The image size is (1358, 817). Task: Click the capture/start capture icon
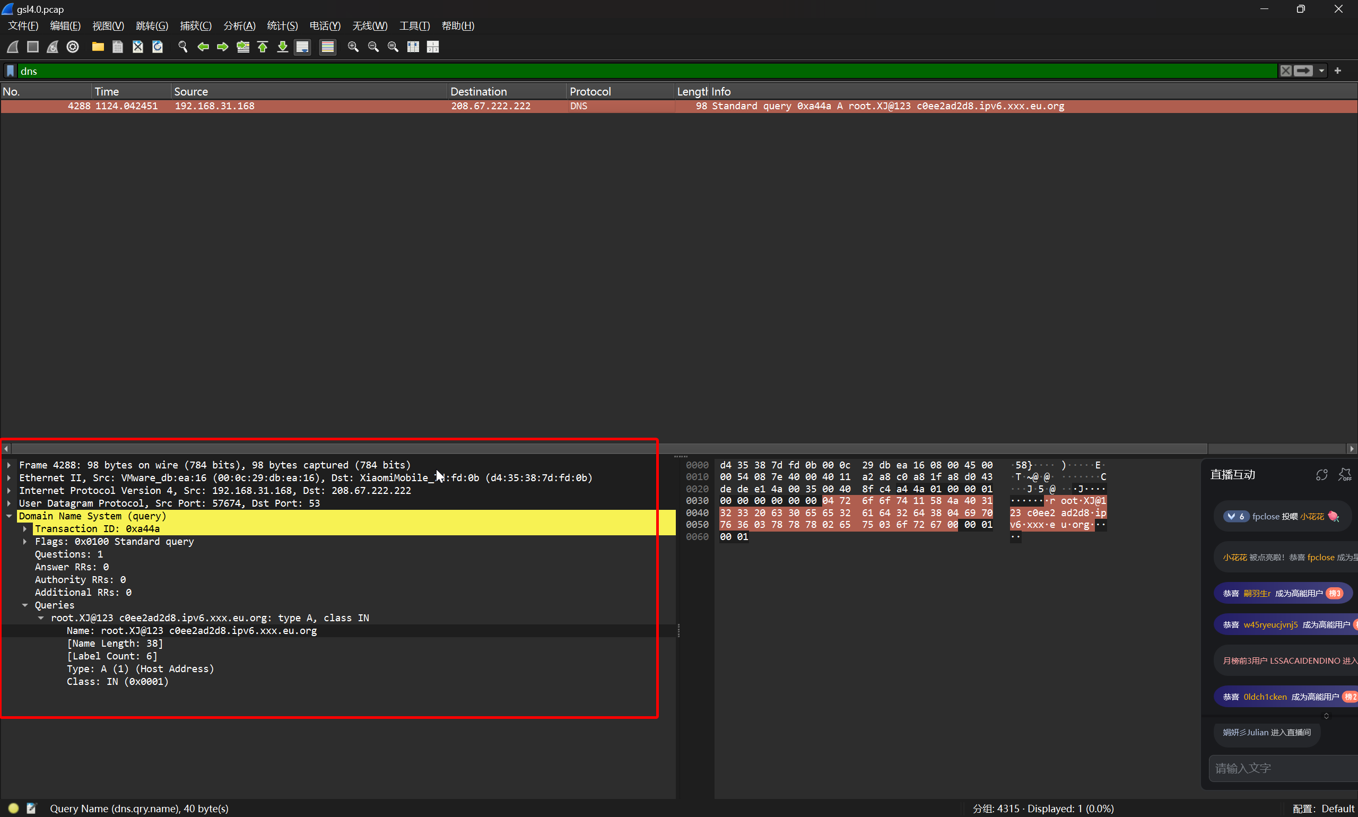point(14,47)
